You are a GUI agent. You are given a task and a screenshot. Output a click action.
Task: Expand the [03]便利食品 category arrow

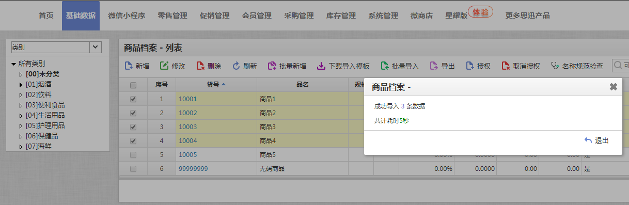pyautogui.click(x=21, y=105)
